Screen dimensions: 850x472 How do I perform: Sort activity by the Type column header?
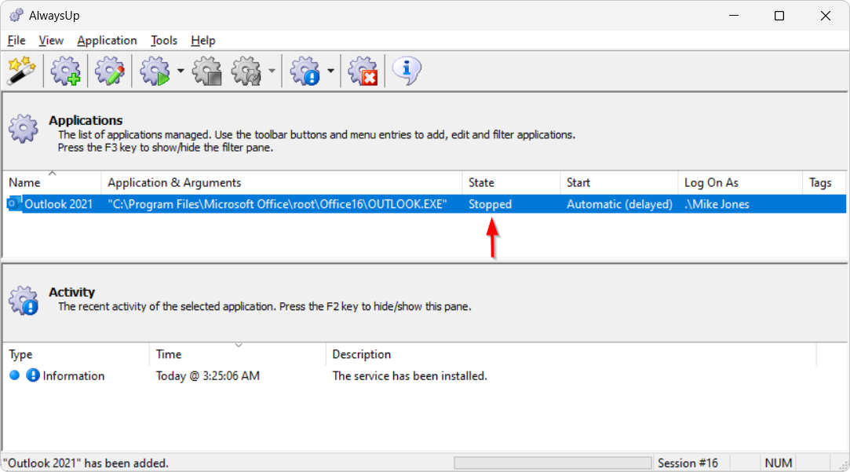tap(76, 354)
